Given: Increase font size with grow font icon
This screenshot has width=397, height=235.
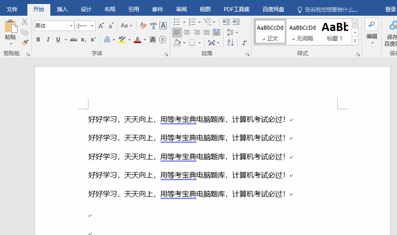Looking at the screenshot, I should point(101,26).
